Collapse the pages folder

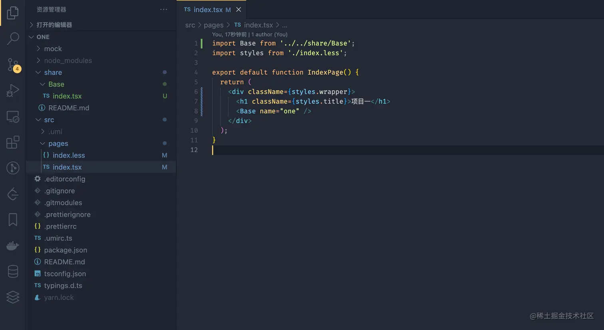[x=101, y=143]
